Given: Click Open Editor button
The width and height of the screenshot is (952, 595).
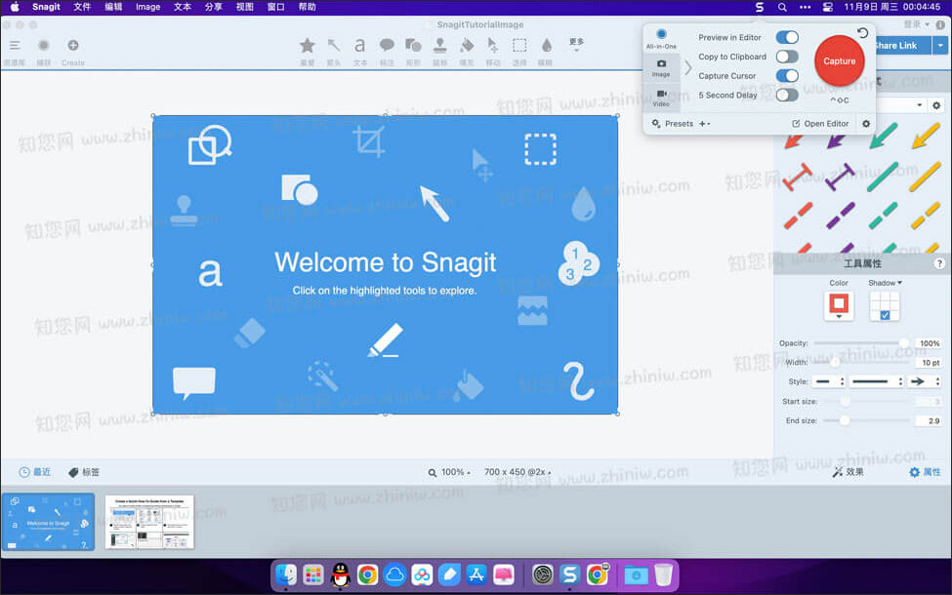Looking at the screenshot, I should (x=820, y=124).
